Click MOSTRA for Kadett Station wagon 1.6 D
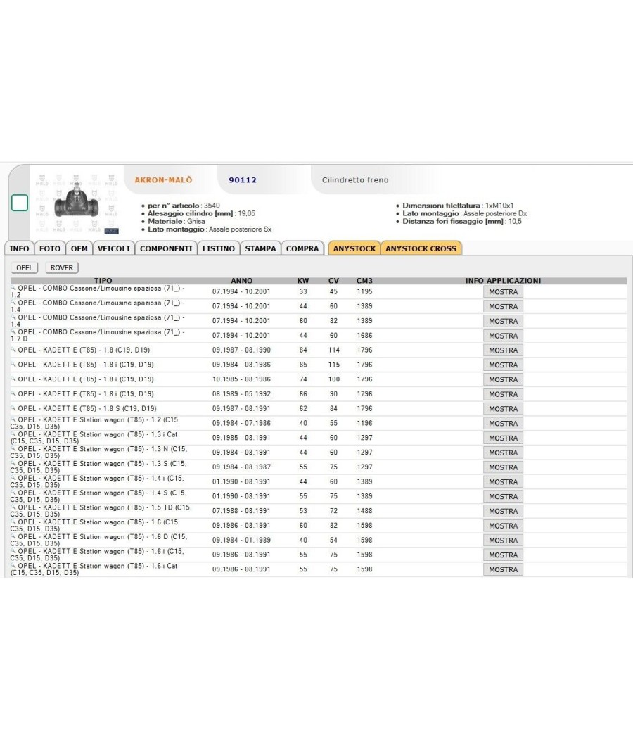 coord(503,540)
